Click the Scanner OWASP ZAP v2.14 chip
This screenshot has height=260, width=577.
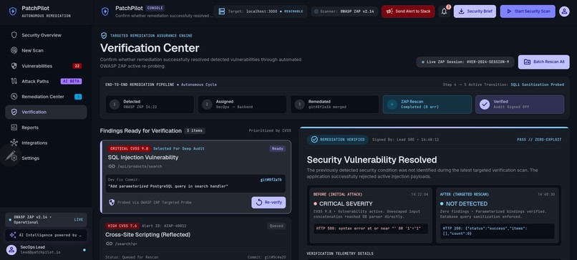(x=344, y=11)
